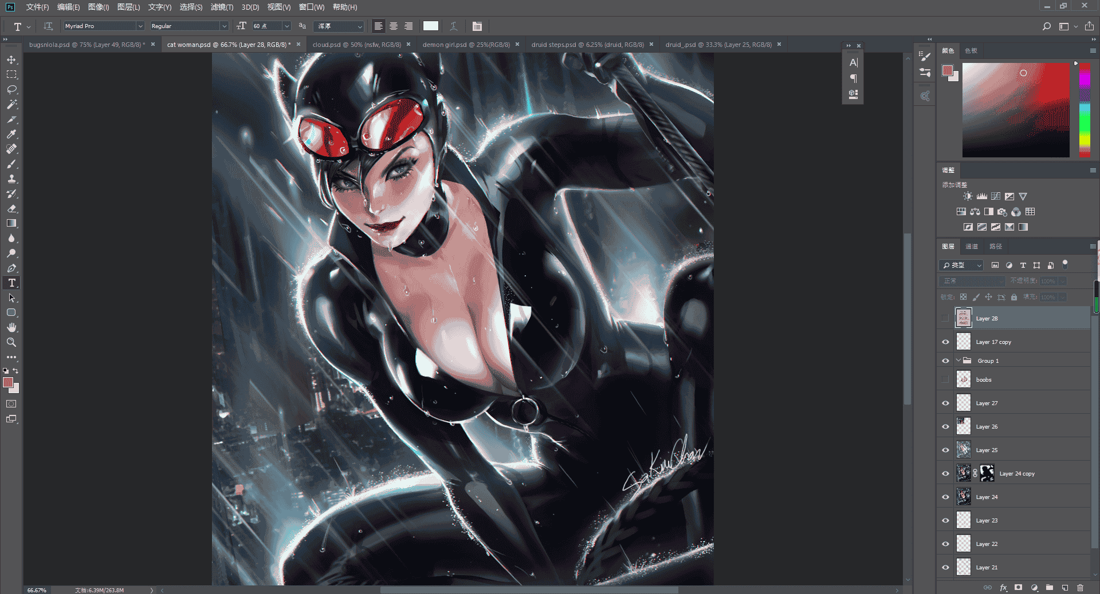
Task: Click the vertical hue slider strip
Action: [x=1085, y=109]
